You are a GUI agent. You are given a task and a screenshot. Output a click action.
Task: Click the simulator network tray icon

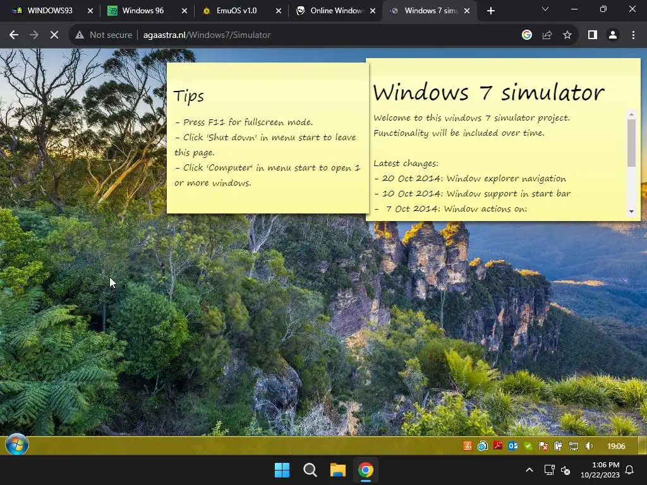574,446
